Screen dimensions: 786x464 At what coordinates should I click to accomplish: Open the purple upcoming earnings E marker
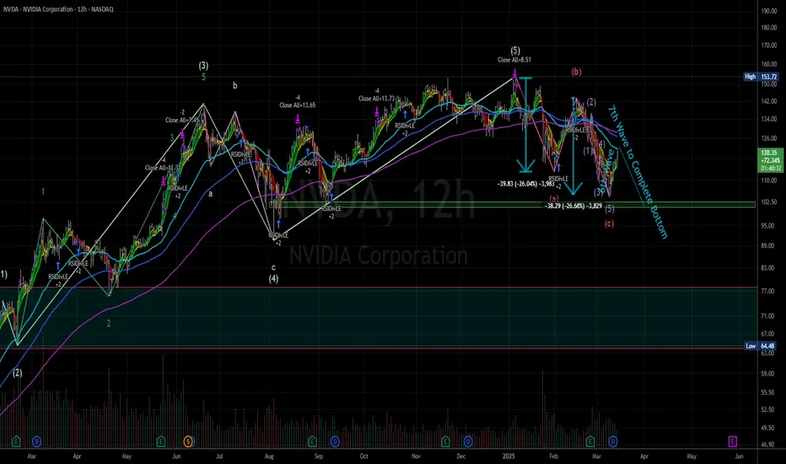[732, 441]
